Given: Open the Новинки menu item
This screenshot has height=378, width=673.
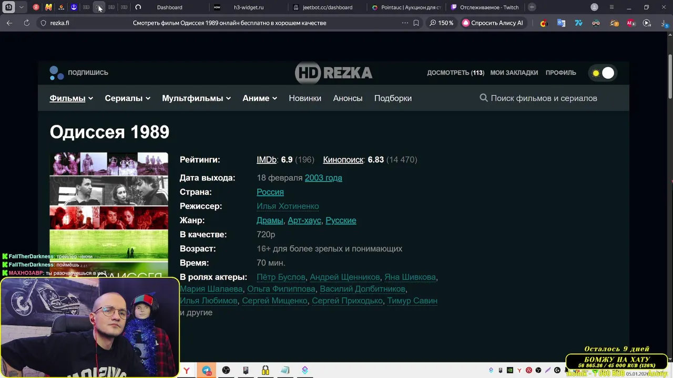Looking at the screenshot, I should [305, 98].
